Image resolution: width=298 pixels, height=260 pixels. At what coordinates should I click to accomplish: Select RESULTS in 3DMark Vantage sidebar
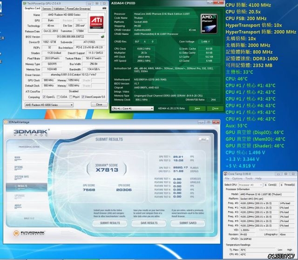27,187
